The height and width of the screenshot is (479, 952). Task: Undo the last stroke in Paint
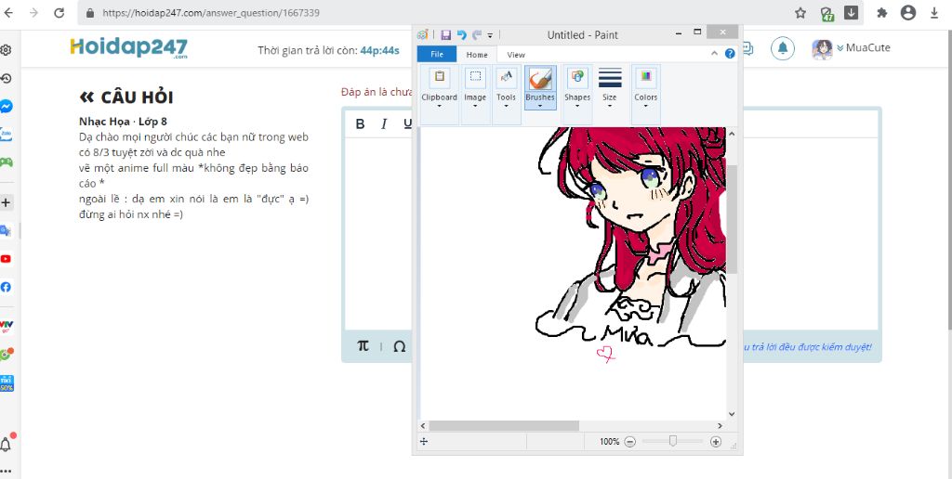click(x=461, y=35)
